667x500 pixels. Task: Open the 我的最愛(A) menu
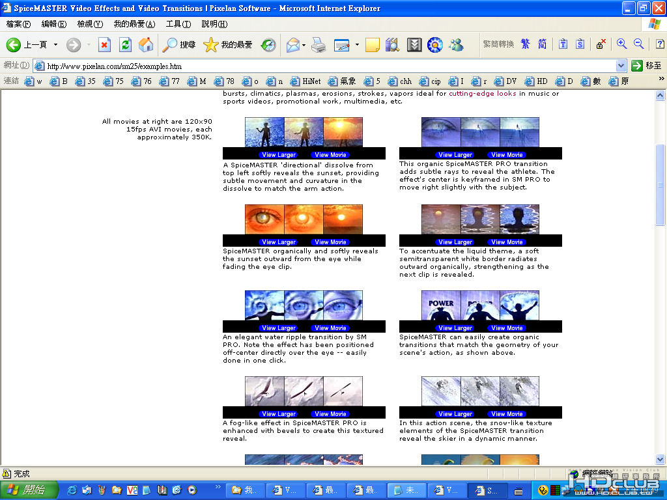point(134,24)
